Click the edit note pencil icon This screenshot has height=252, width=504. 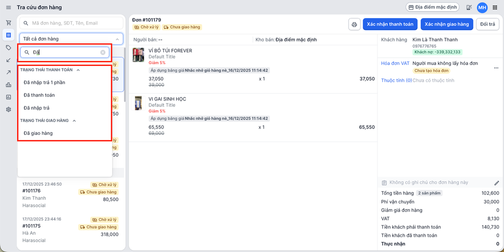pyautogui.click(x=496, y=183)
